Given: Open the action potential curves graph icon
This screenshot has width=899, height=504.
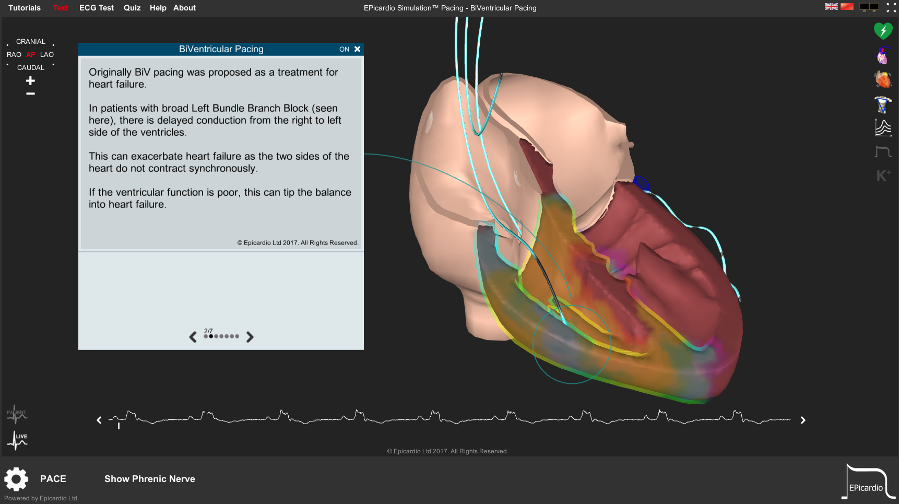Looking at the screenshot, I should tap(883, 128).
